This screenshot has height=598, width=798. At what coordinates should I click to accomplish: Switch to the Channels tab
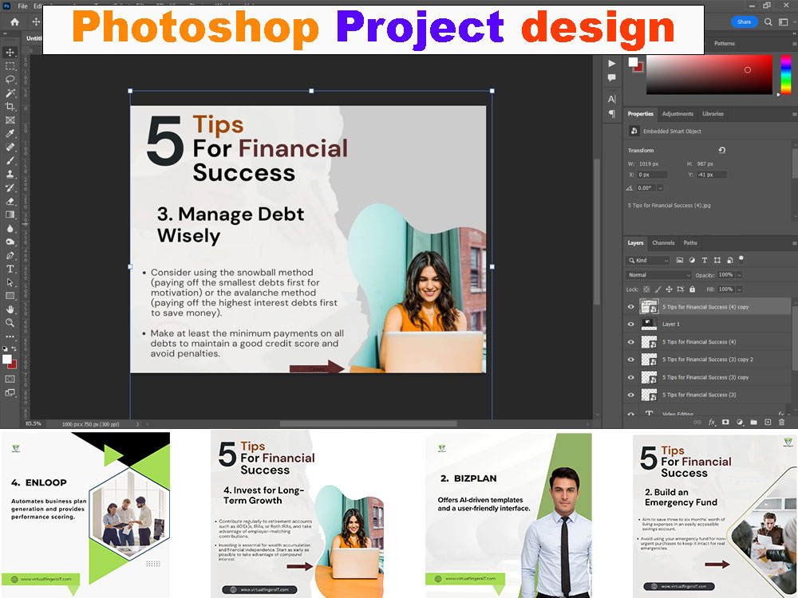pos(663,243)
